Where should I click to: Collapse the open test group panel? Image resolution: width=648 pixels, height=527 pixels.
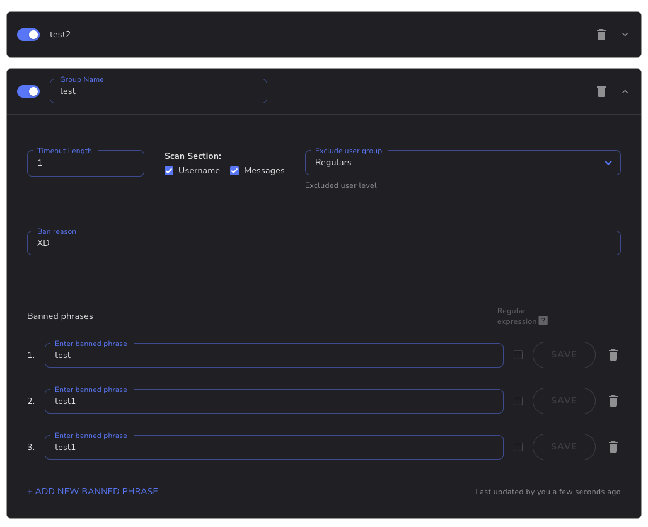[x=625, y=91]
